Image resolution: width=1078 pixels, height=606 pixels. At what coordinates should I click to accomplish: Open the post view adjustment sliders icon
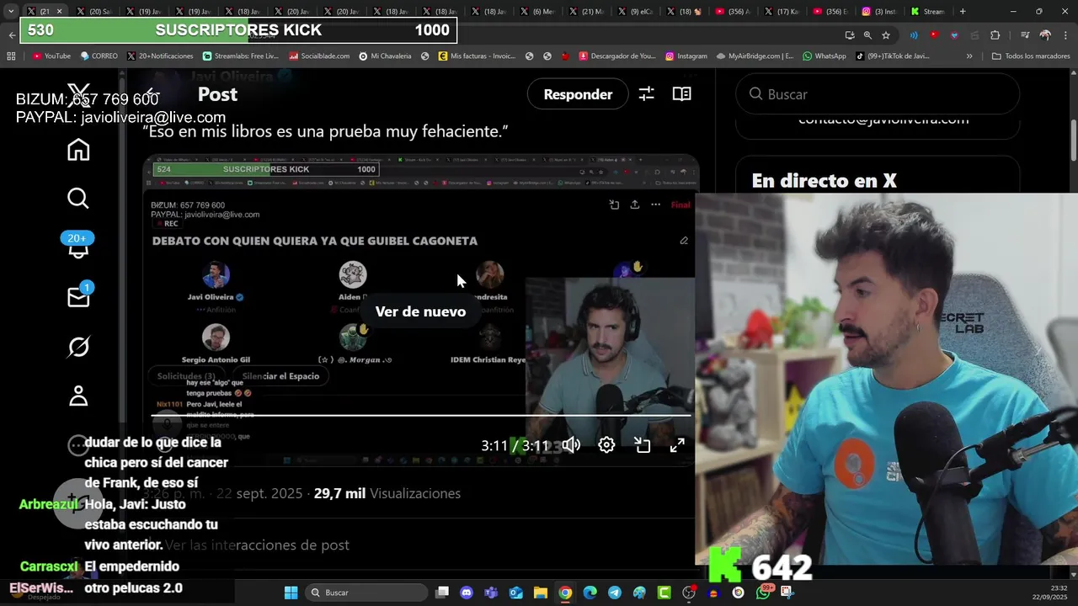(646, 94)
